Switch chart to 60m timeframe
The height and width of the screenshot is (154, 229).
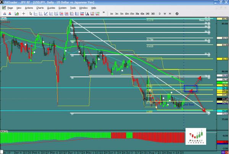tap(142, 14)
